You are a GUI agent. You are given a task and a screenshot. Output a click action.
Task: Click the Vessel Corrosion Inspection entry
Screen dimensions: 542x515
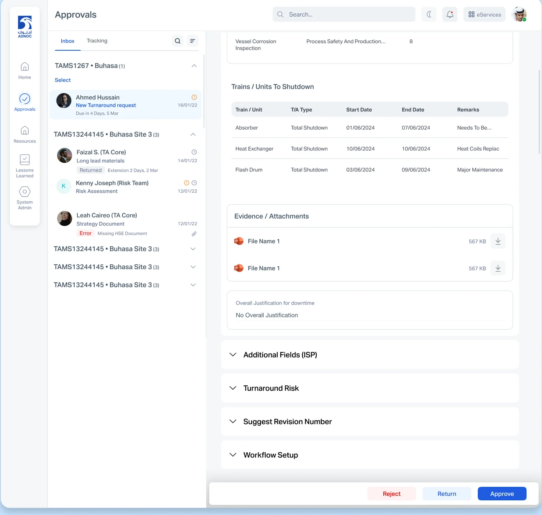[x=256, y=45]
